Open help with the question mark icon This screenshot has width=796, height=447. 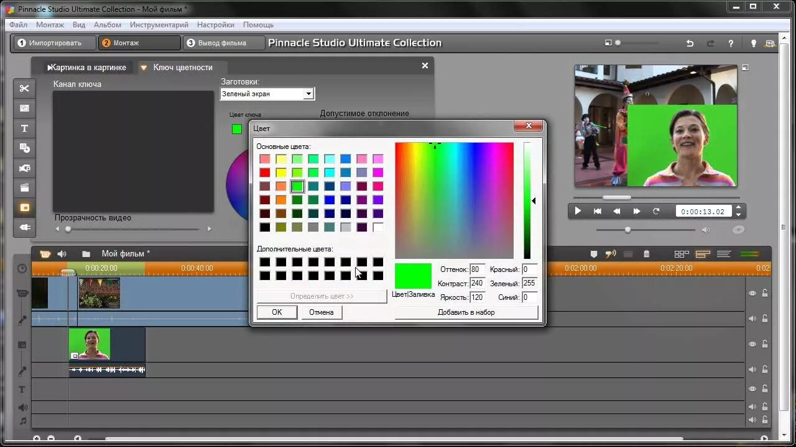731,43
